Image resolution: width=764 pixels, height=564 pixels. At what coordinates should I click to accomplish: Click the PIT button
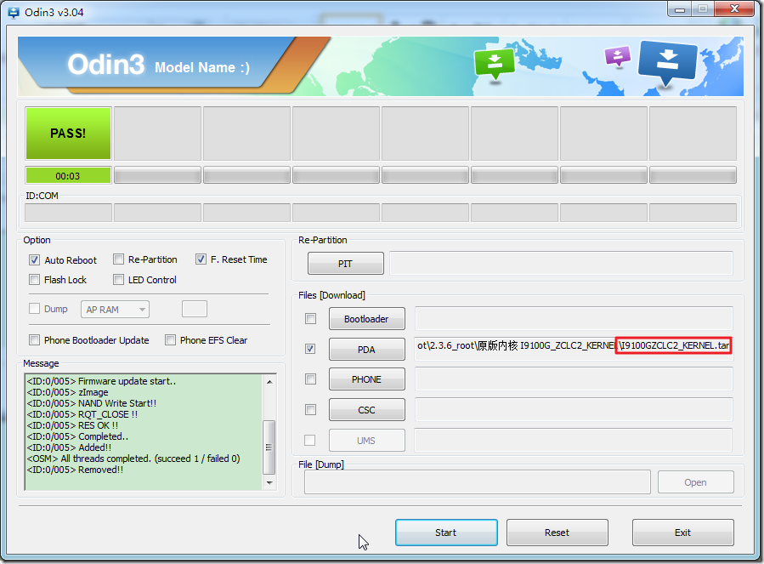tap(345, 264)
